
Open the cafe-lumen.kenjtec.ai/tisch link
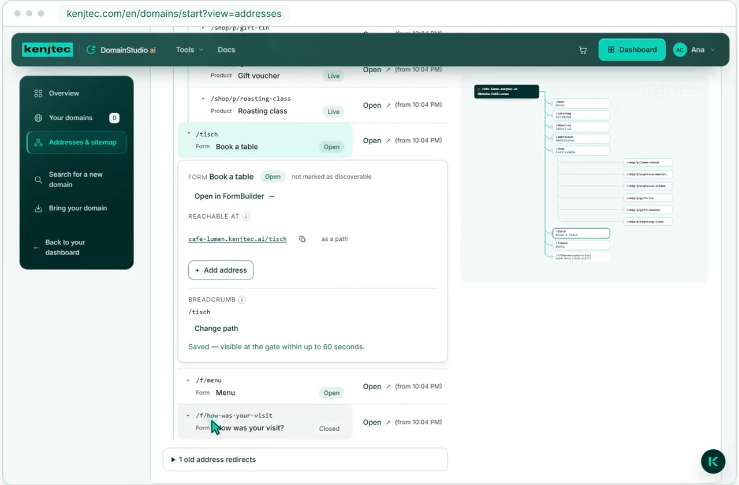pos(237,239)
